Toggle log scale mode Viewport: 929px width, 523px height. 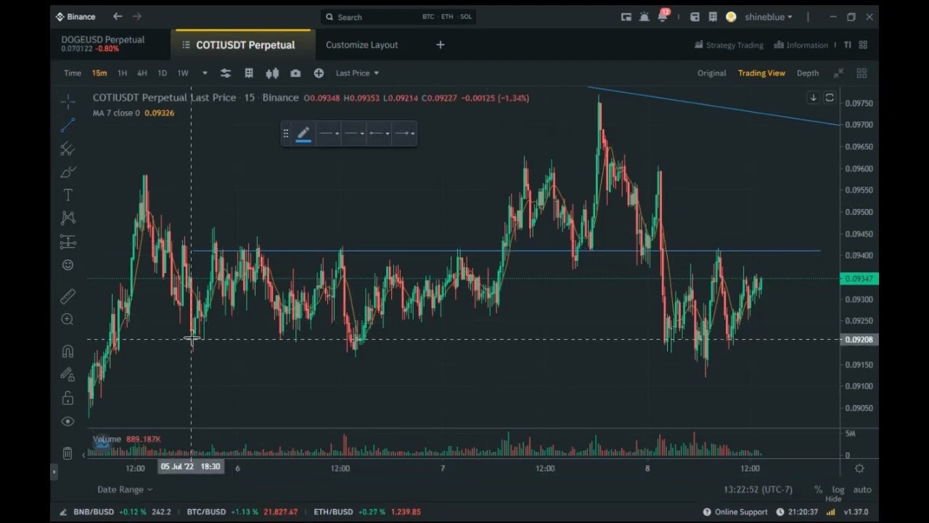[838, 490]
